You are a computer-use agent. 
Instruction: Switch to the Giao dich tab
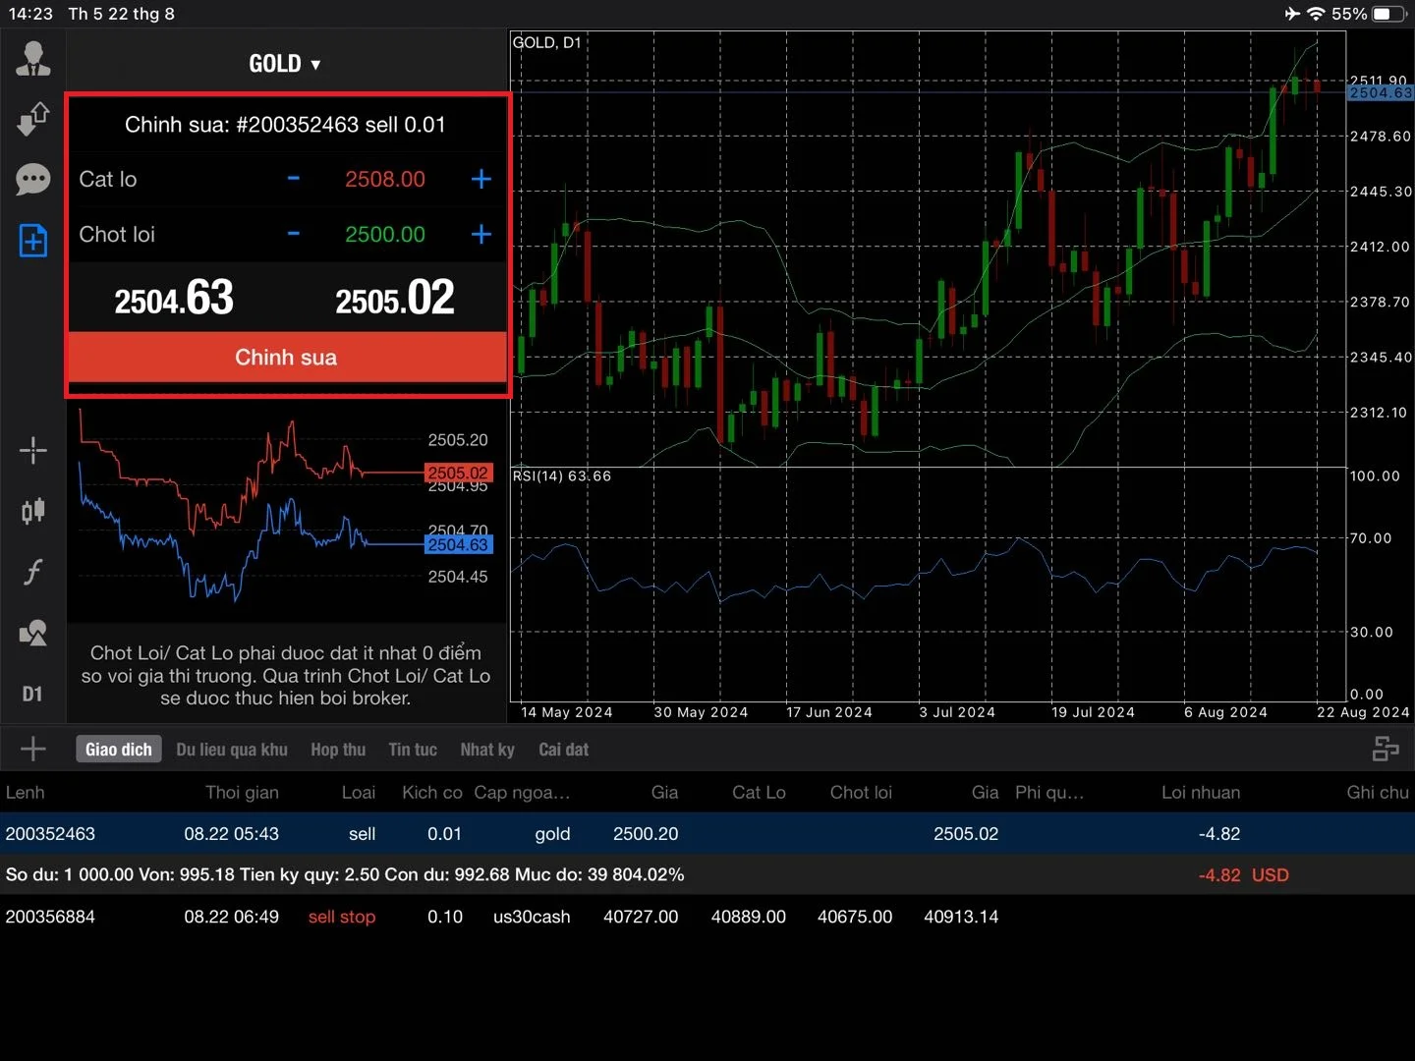coord(119,750)
